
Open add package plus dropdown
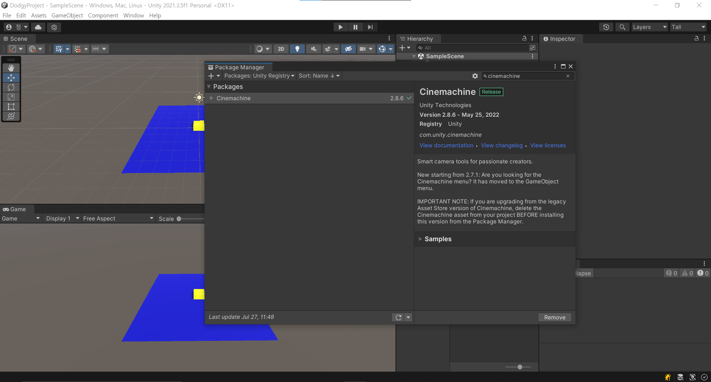(x=214, y=76)
